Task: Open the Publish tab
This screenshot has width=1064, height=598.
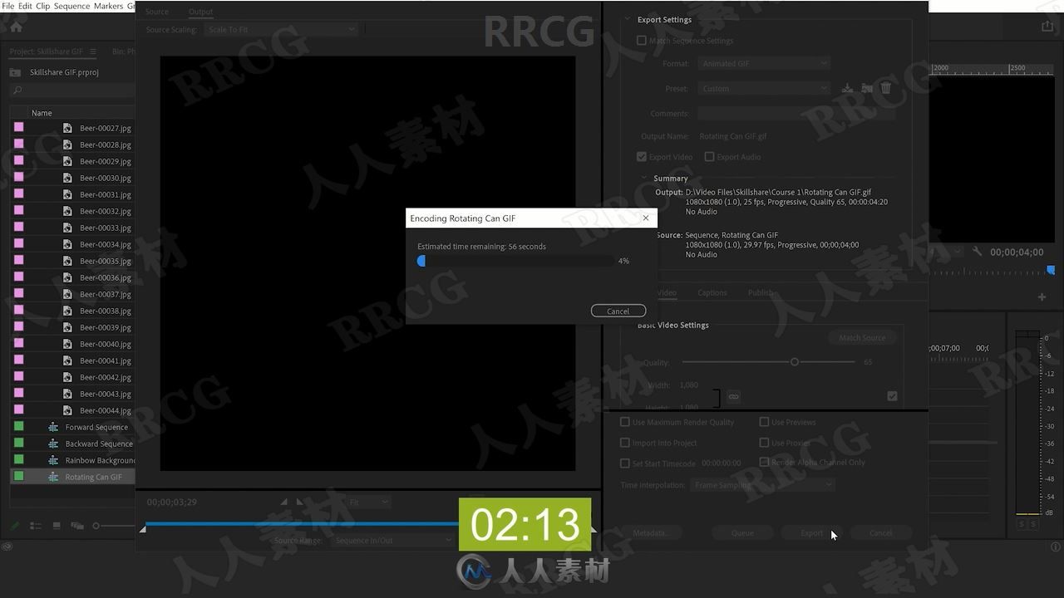Action: coord(761,292)
